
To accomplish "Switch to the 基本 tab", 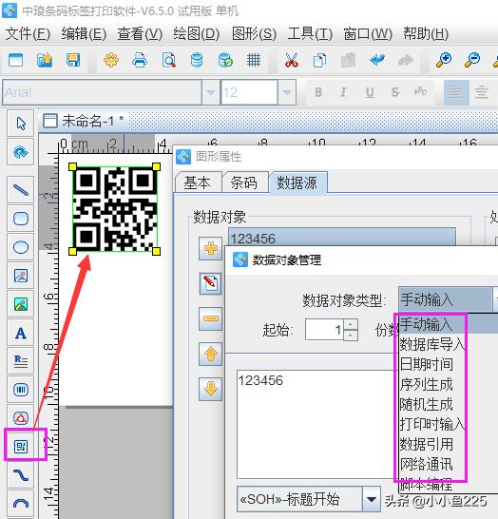I will click(198, 183).
